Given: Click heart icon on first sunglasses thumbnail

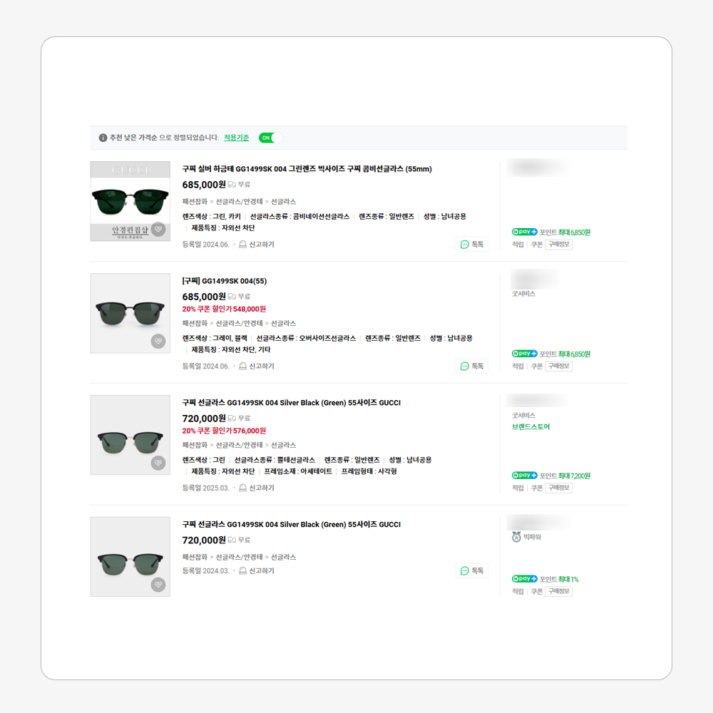Looking at the screenshot, I should point(158,229).
